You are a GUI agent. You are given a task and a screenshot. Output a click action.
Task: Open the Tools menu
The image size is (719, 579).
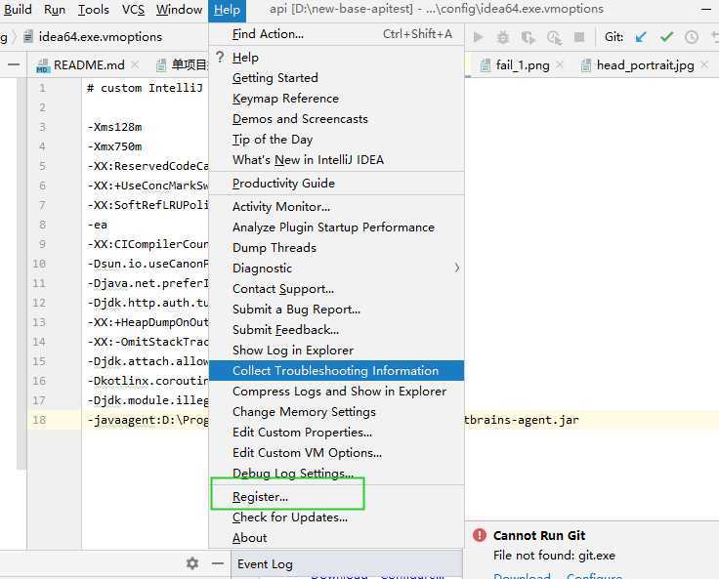click(94, 10)
